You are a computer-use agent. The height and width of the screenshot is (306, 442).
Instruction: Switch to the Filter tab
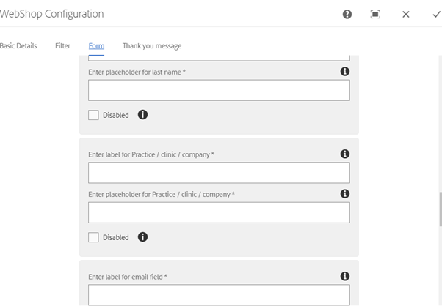62,46
